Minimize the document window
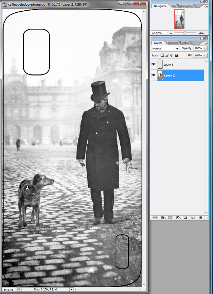This screenshot has width=213, height=294. click(122, 3)
